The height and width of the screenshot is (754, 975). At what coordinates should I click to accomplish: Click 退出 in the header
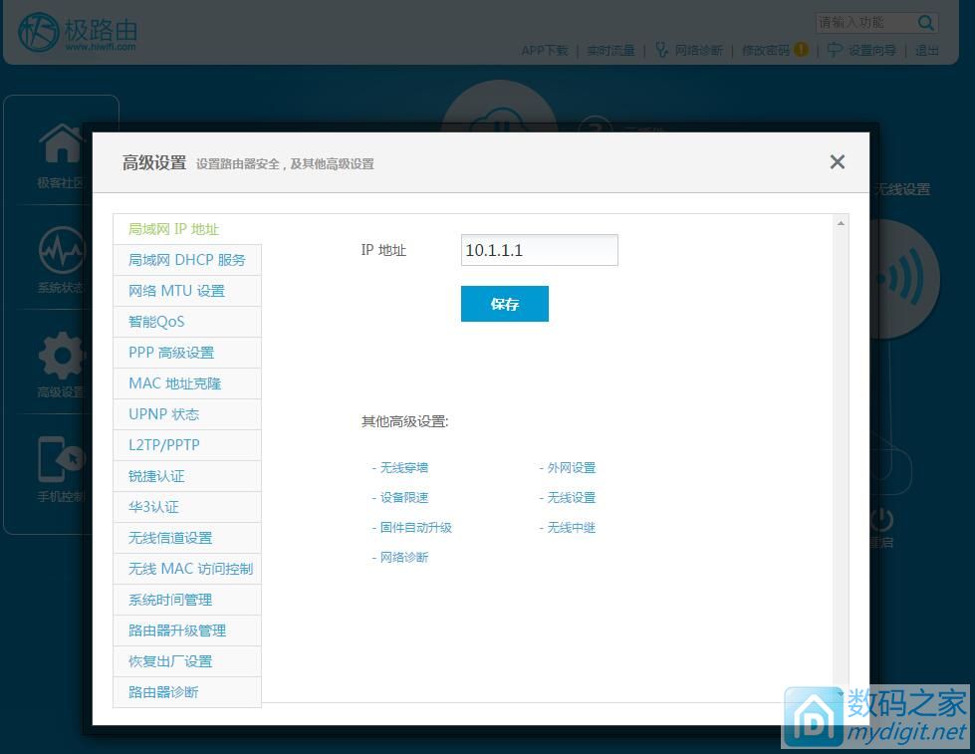coord(926,51)
